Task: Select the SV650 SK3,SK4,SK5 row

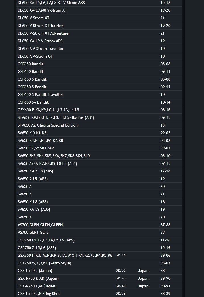Action: coord(99,156)
